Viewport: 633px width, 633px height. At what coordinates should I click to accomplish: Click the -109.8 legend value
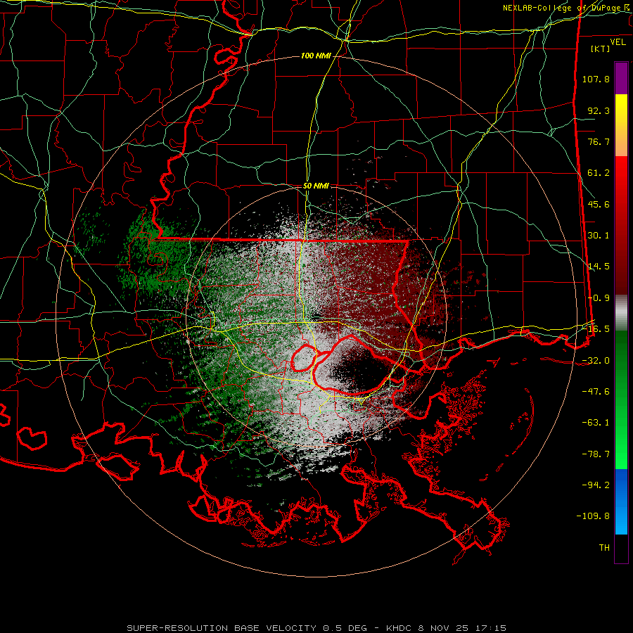click(x=593, y=516)
